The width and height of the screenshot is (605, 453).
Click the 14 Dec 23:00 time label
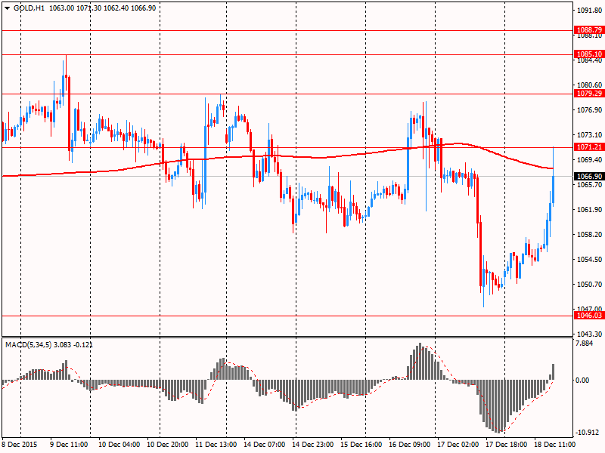(314, 445)
